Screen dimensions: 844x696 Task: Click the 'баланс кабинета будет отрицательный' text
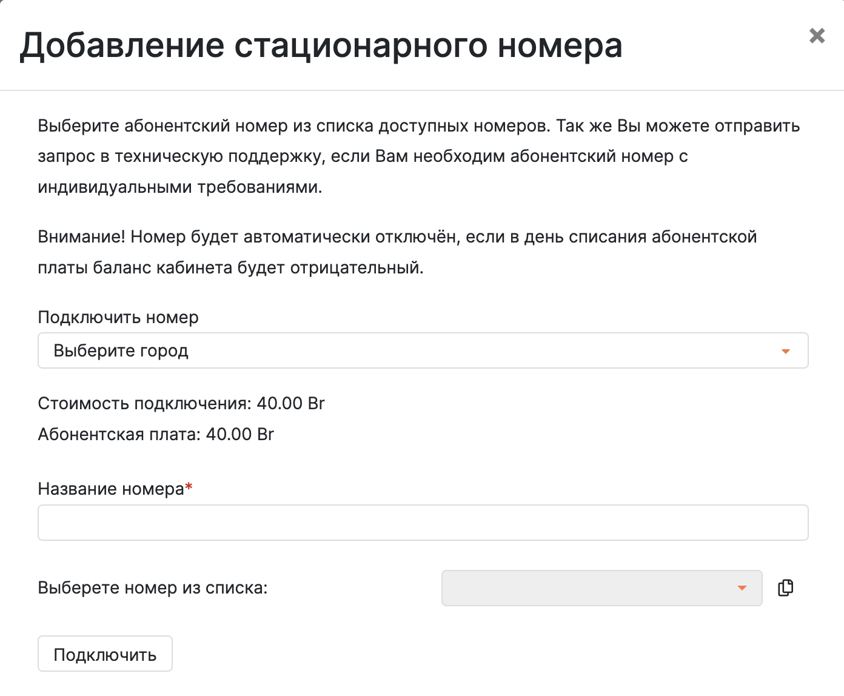click(x=258, y=267)
